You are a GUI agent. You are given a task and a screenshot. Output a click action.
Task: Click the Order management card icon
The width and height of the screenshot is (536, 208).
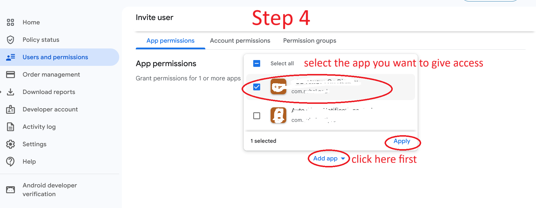10,75
